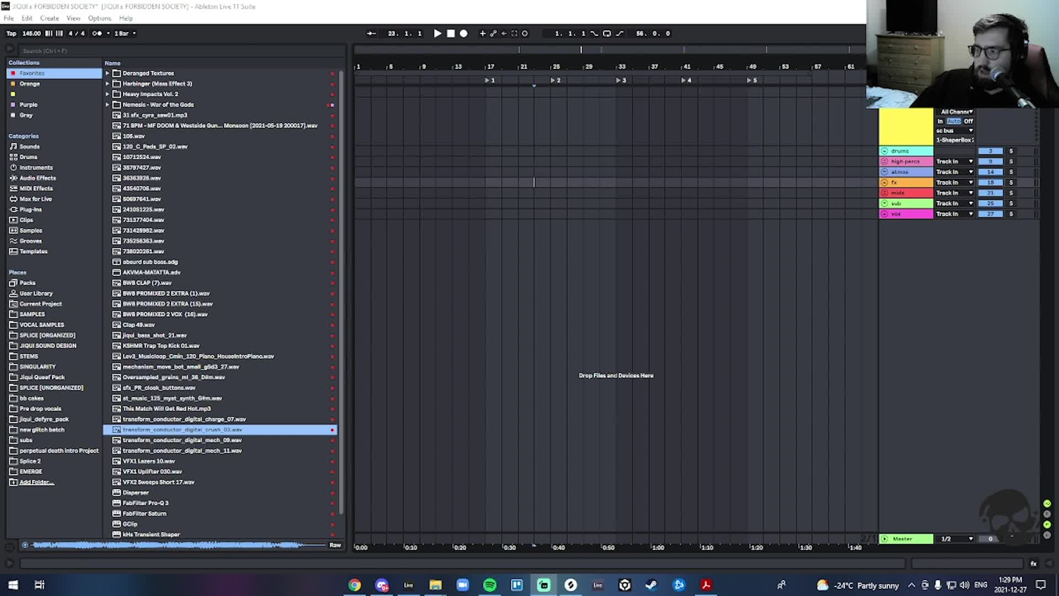Click the Raw preview button
1059x596 pixels.
pyautogui.click(x=335, y=545)
